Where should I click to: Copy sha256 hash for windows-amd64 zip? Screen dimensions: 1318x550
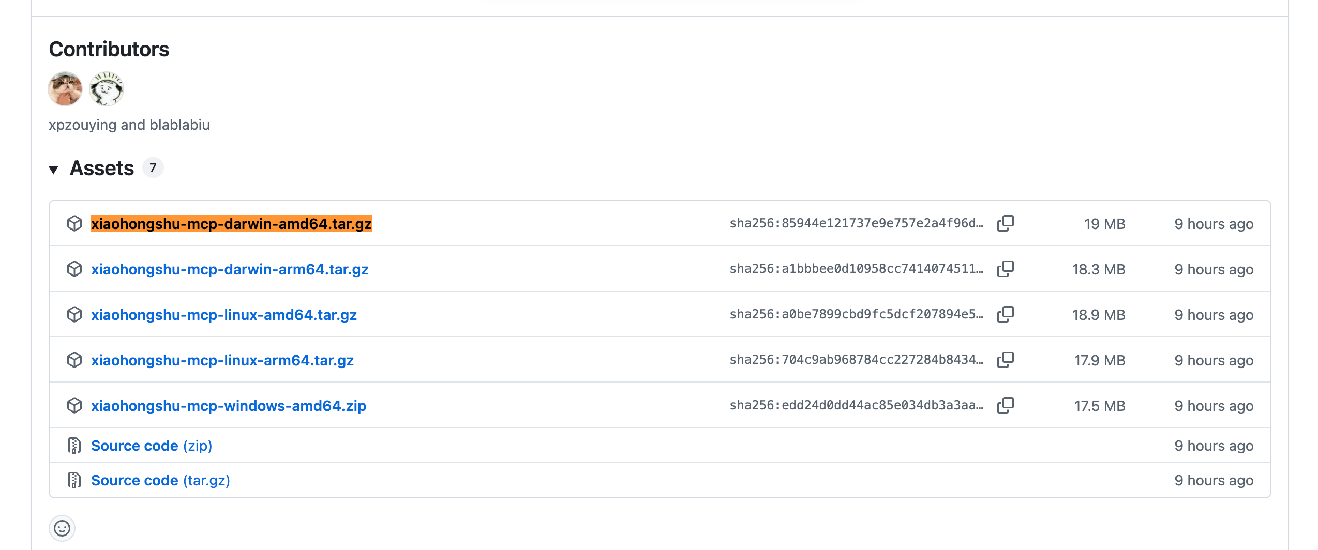pyautogui.click(x=1005, y=405)
